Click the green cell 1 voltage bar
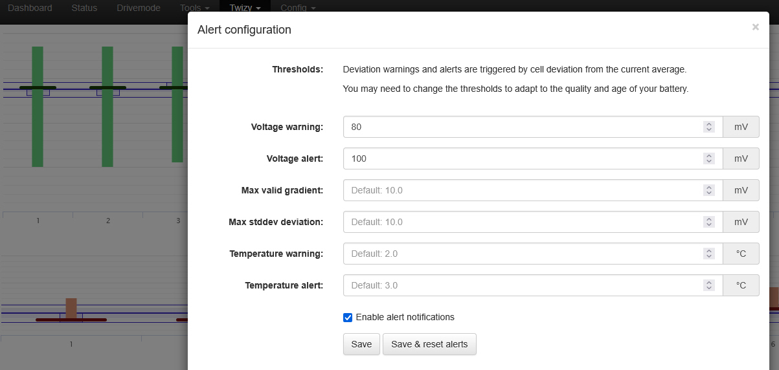Screen dimensions: 779x370 [x=38, y=129]
